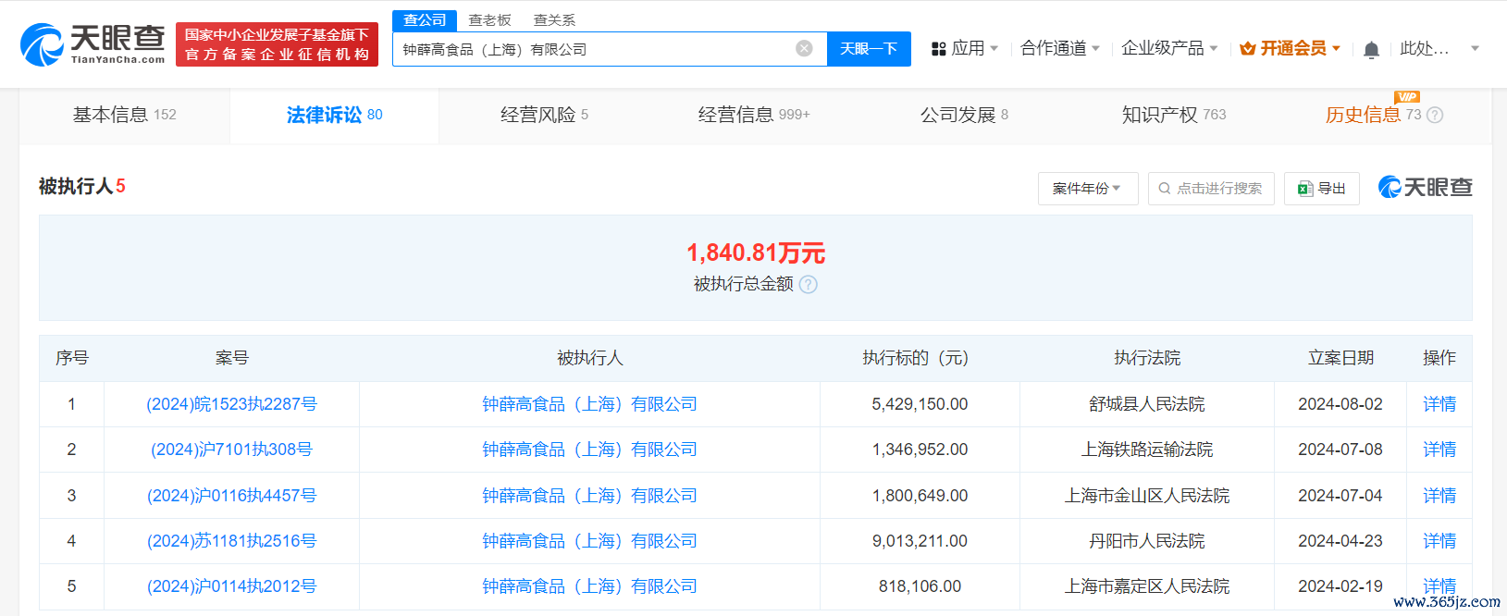This screenshot has height=616, width=1507.
Task: Click company name link in row 4
Action: click(x=589, y=541)
